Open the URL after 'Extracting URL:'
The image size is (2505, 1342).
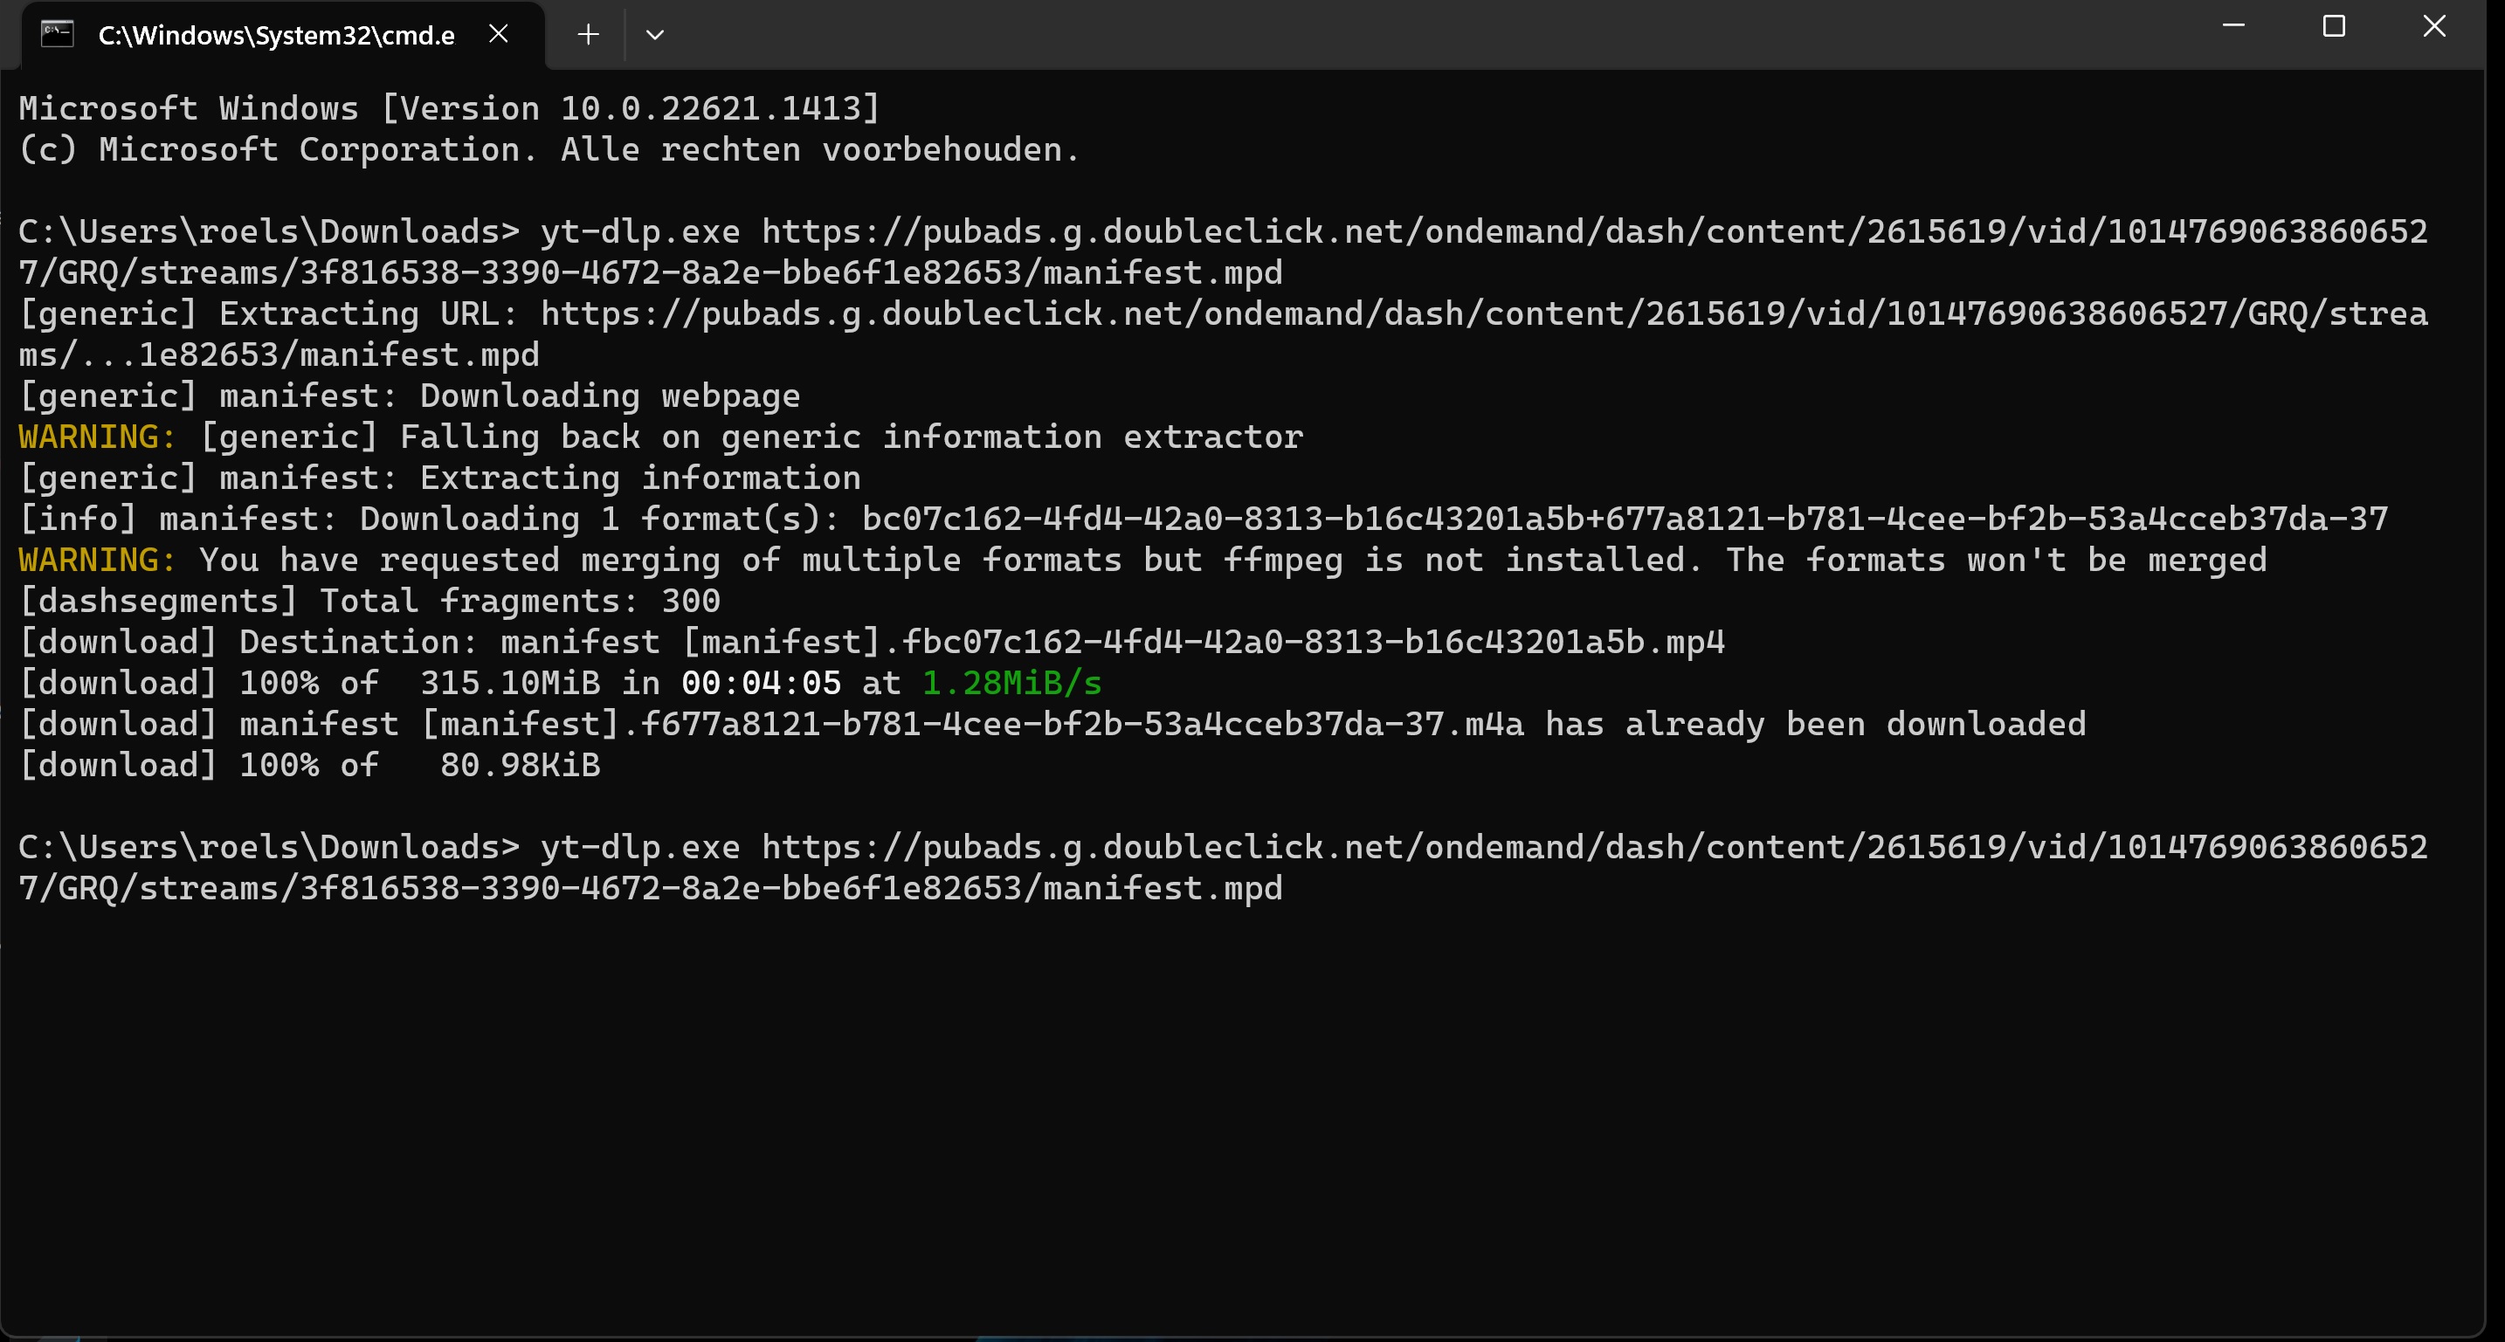1478,313
